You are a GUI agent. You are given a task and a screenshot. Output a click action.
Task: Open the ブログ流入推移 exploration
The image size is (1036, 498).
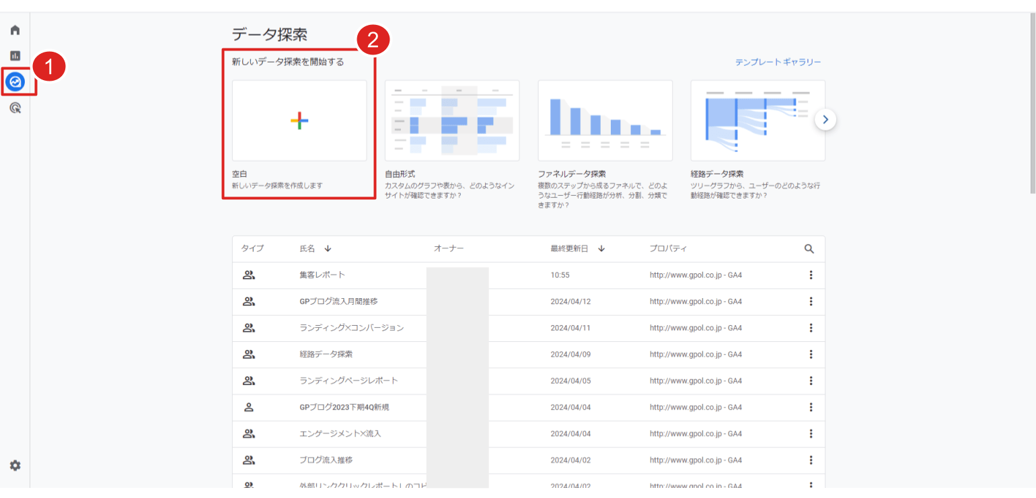click(x=326, y=460)
